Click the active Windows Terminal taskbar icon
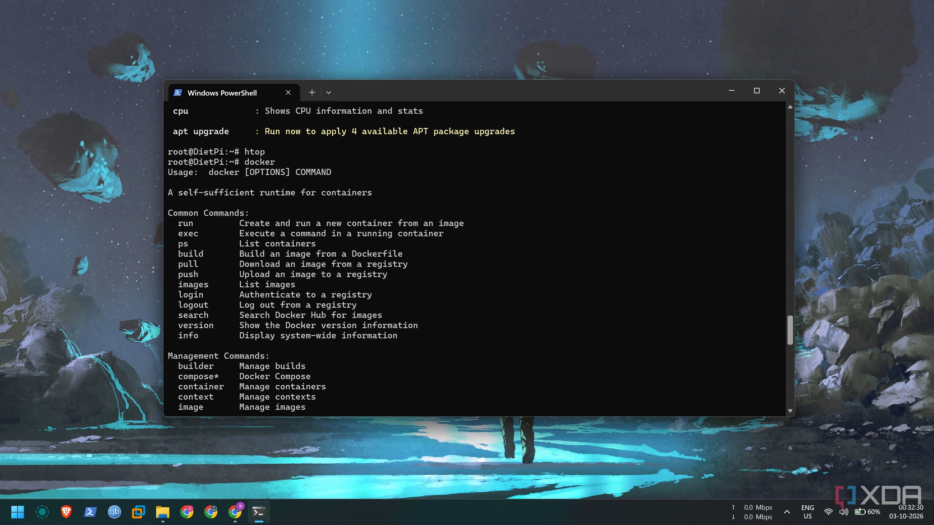934x525 pixels. [x=259, y=512]
